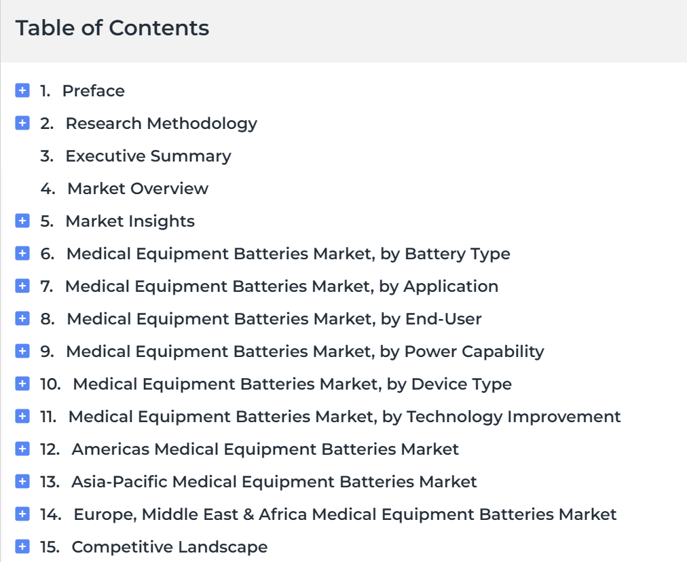The width and height of the screenshot is (687, 562).
Task: Expand Americas Medical Equipment Batteries Market
Action: [22, 449]
